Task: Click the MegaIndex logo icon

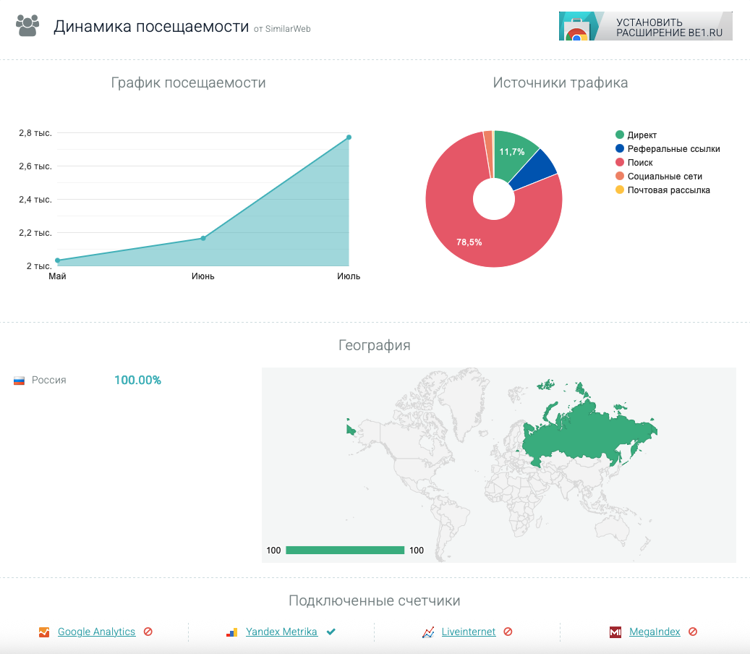Action: pos(615,632)
